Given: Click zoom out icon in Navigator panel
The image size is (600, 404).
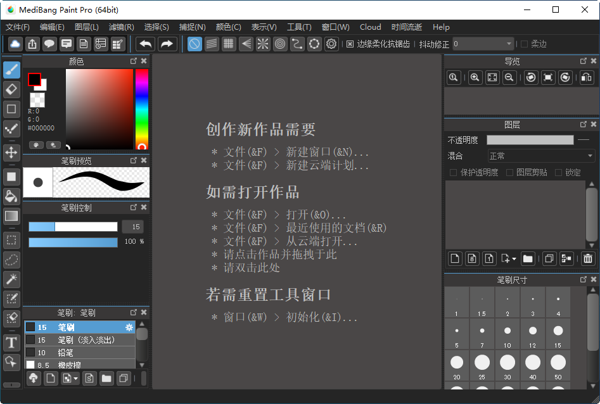Looking at the screenshot, I should pos(509,78).
